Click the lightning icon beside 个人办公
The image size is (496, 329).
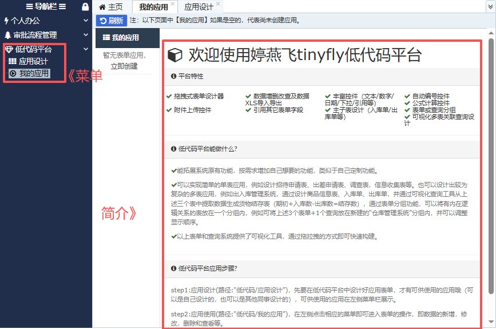6,21
